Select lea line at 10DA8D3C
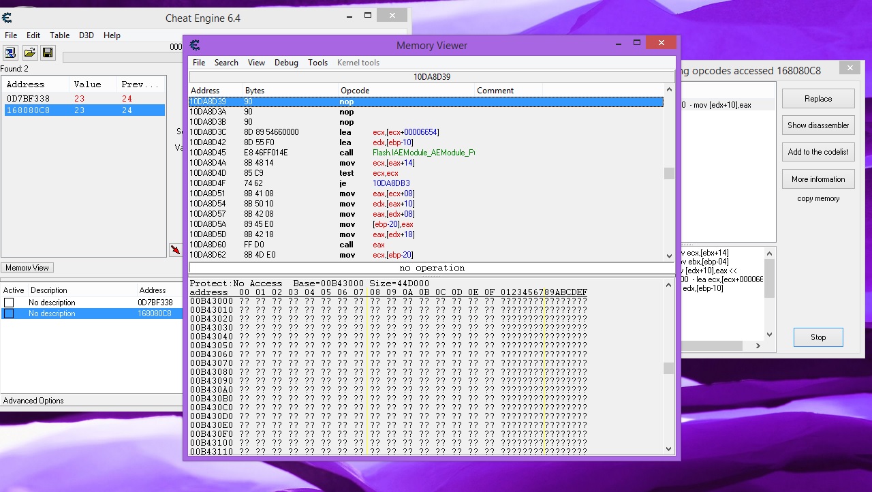The image size is (872, 492). tap(426, 132)
